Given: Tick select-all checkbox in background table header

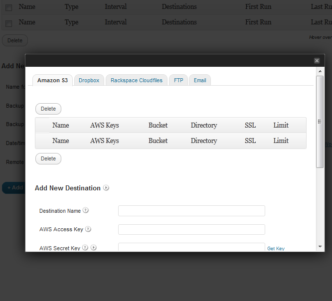Looking at the screenshot, I should [x=8, y=8].
